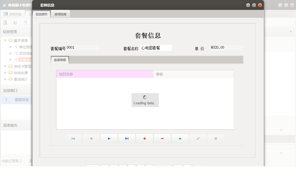Advance to the next record arrow icon
The image size is (296, 176).
109,138
